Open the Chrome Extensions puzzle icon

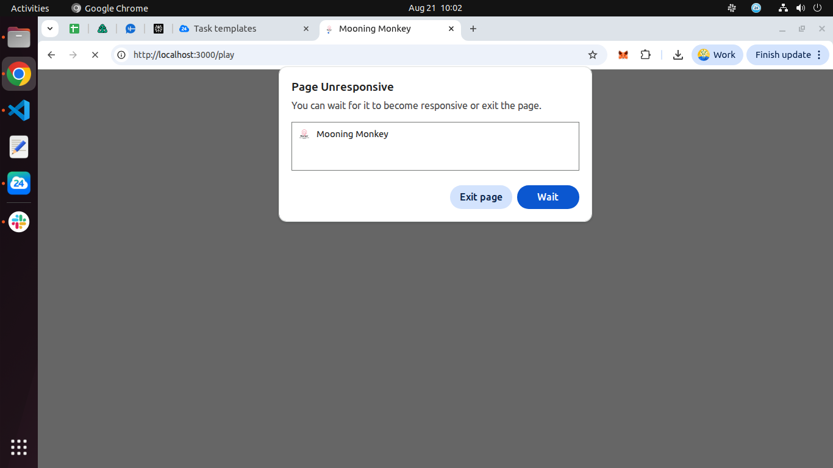[646, 55]
